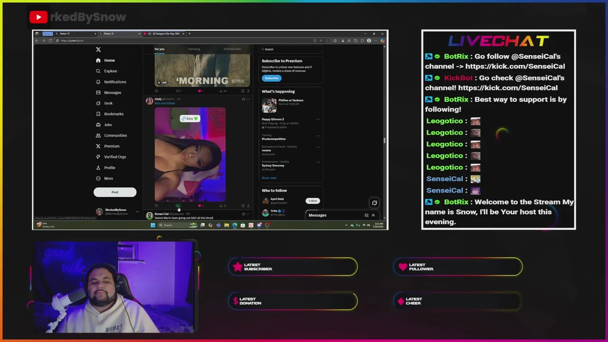
Task: Open Bookmarks in X sidebar
Action: click(x=109, y=114)
